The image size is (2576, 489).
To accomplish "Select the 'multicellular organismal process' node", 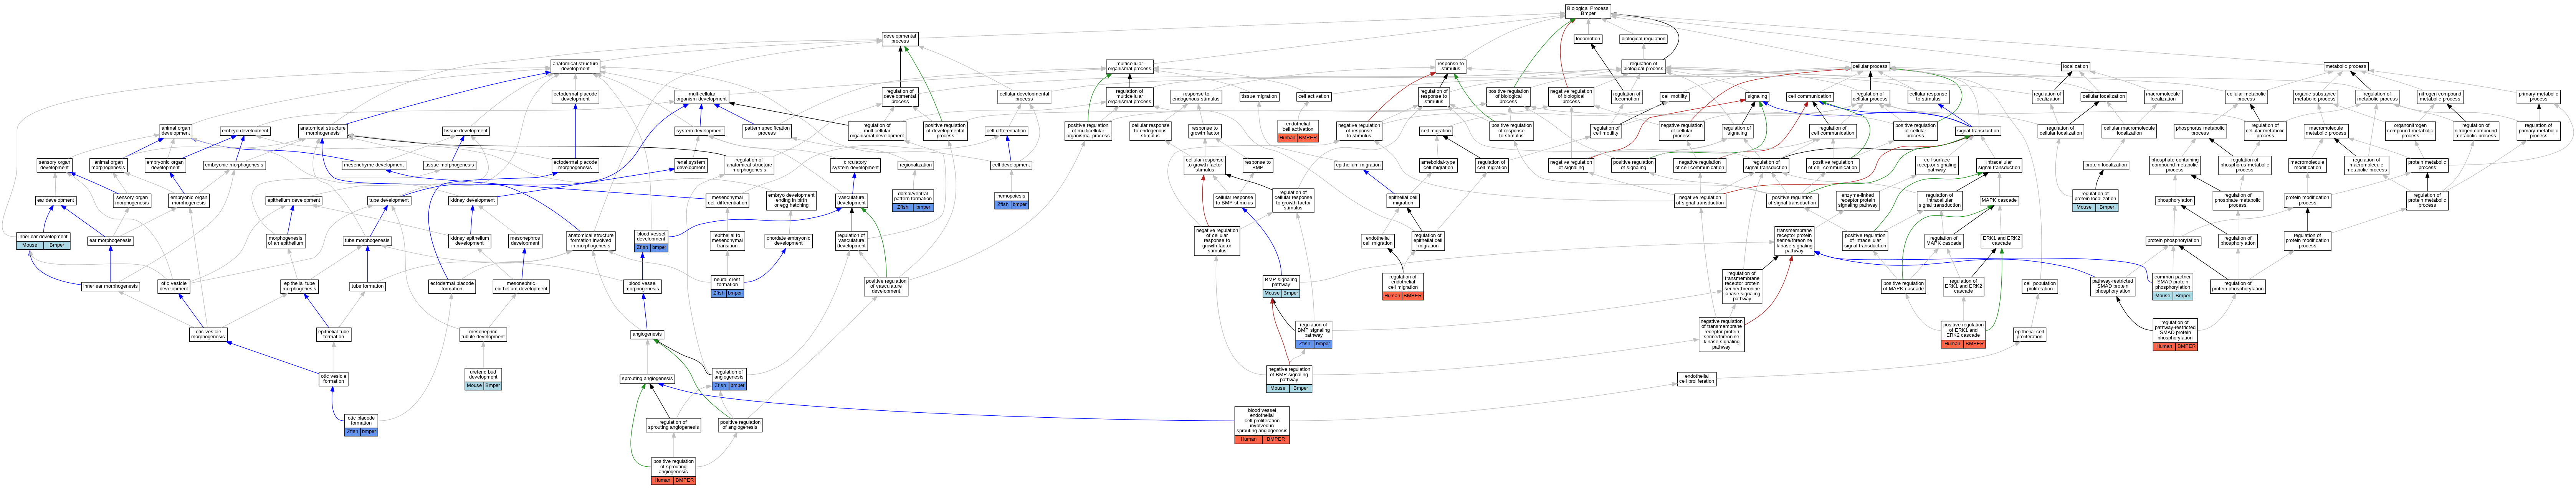I will [x=1129, y=66].
